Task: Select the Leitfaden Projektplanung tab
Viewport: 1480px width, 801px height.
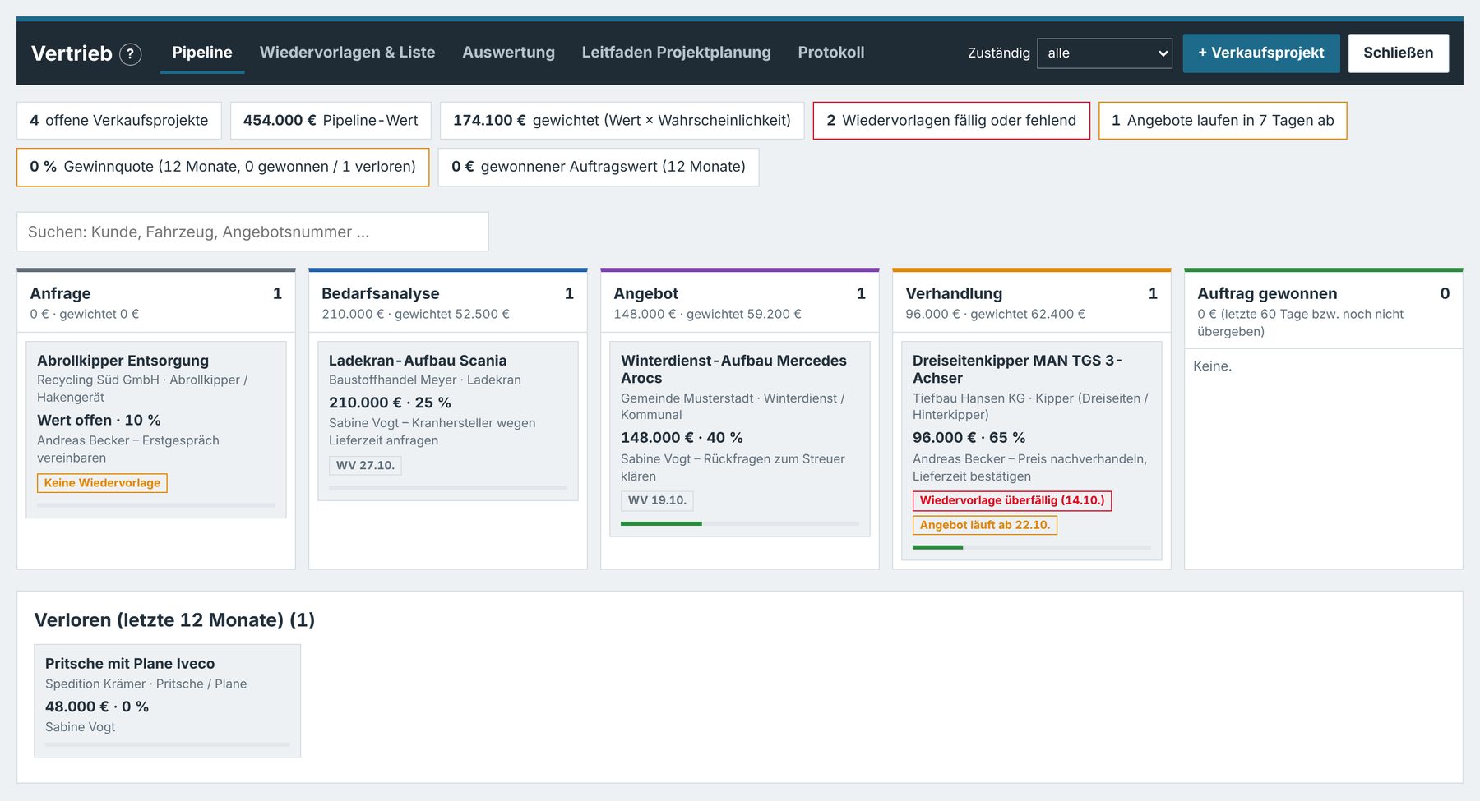Action: pyautogui.click(x=676, y=53)
